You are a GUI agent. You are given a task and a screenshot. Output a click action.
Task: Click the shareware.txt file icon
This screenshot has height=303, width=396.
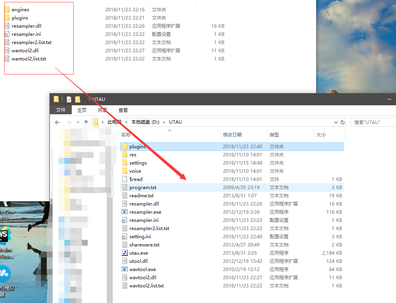point(124,245)
